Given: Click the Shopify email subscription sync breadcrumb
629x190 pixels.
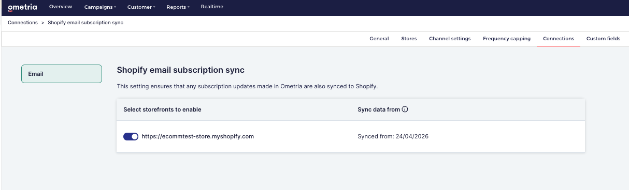Looking at the screenshot, I should point(85,23).
